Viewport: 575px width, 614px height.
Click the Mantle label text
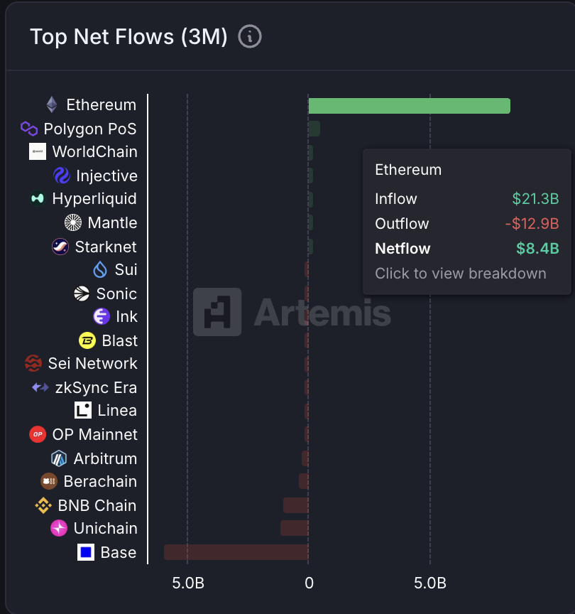coord(113,223)
